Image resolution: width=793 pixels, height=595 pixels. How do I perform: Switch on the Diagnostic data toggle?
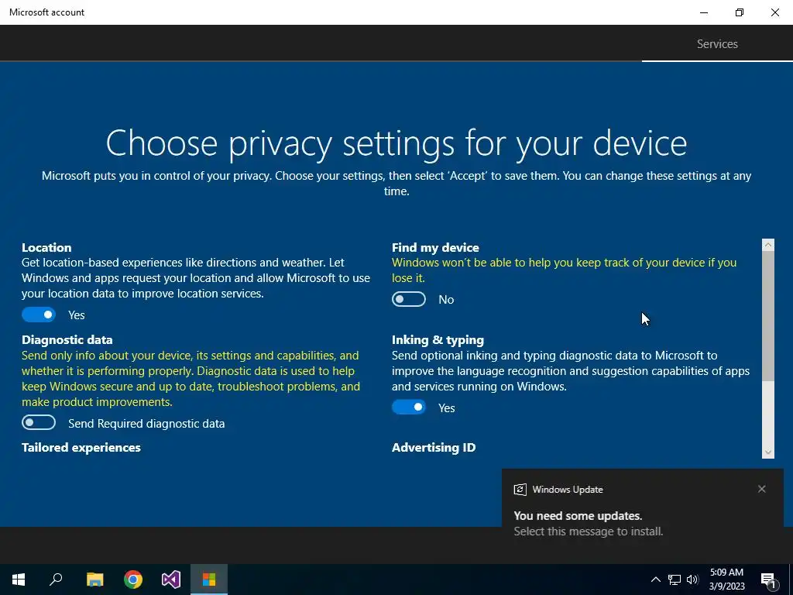tap(39, 422)
